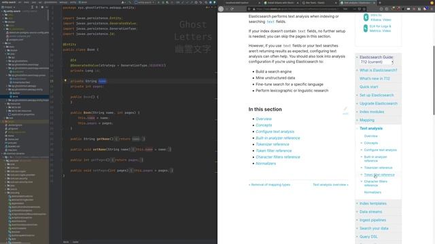Screen dimensions: 435x244
Task: Open What's new in 7.12 link
Action: click(x=375, y=79)
